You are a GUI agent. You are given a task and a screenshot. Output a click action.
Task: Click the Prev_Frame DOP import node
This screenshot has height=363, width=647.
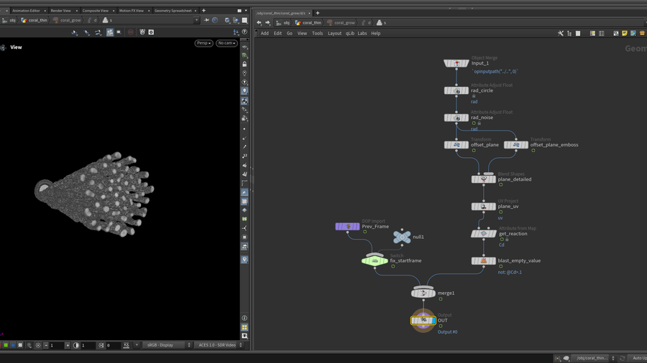point(347,227)
